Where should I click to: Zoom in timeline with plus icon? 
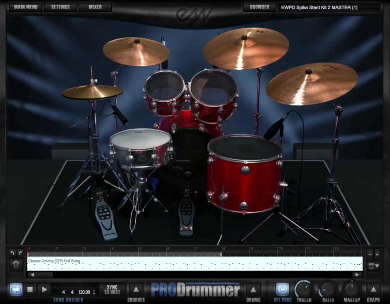click(x=377, y=254)
